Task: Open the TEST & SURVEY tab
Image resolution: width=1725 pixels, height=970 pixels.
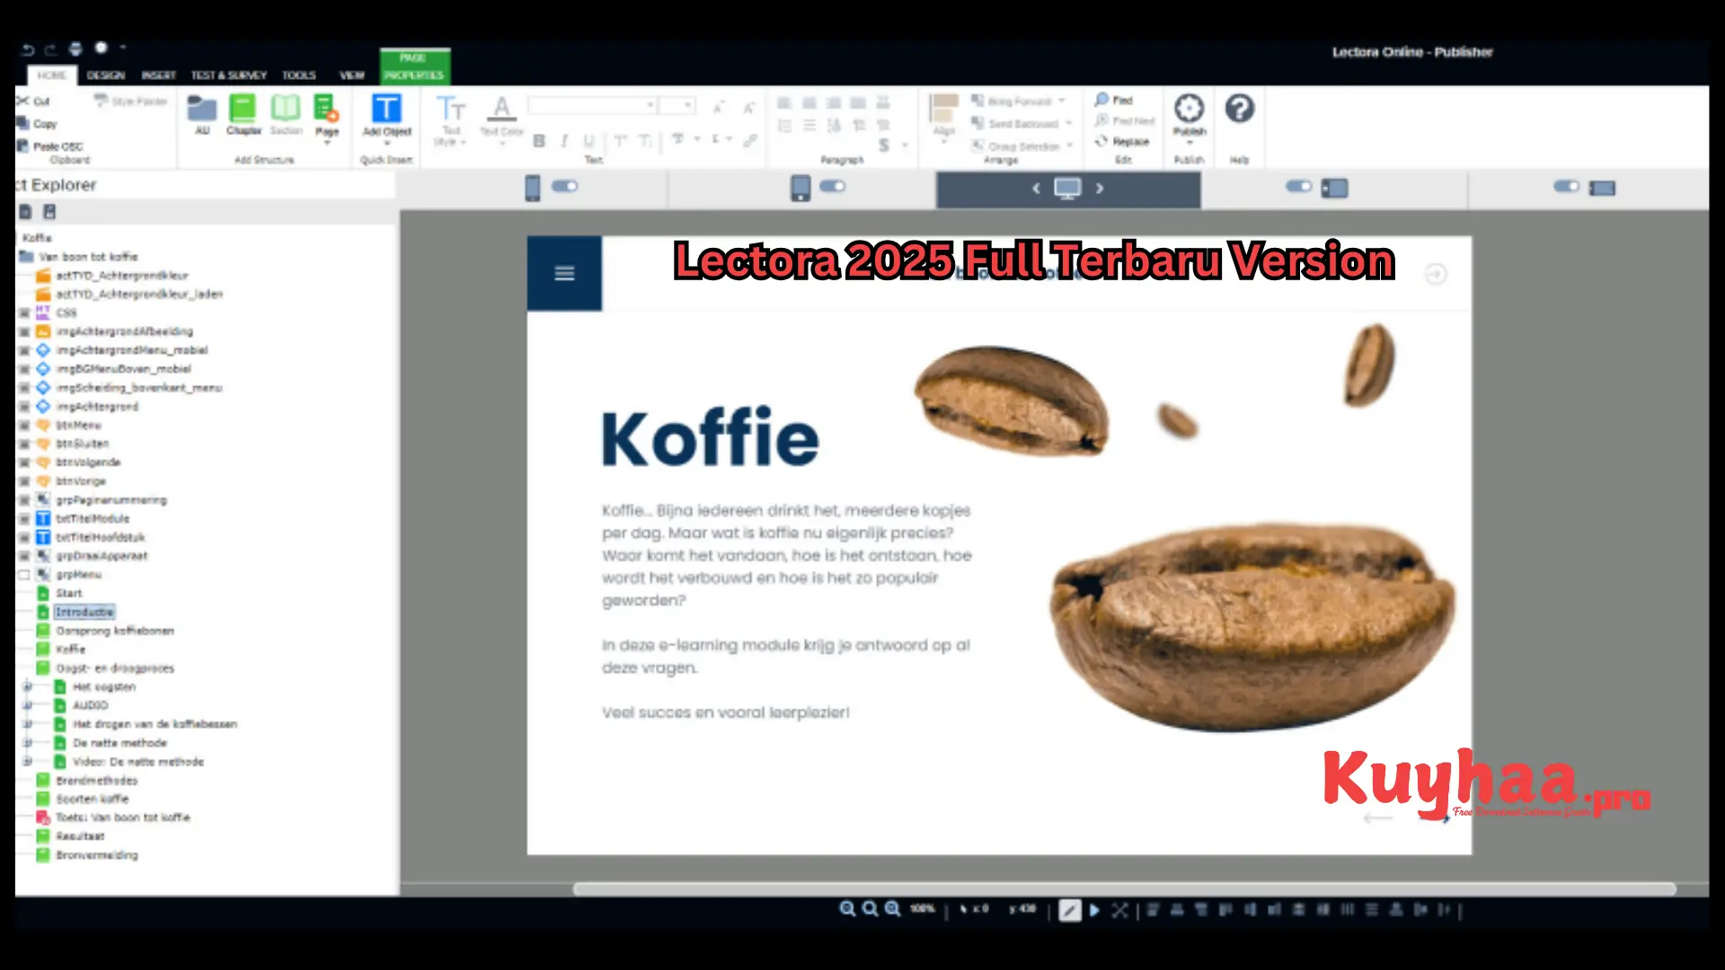Action: click(228, 75)
